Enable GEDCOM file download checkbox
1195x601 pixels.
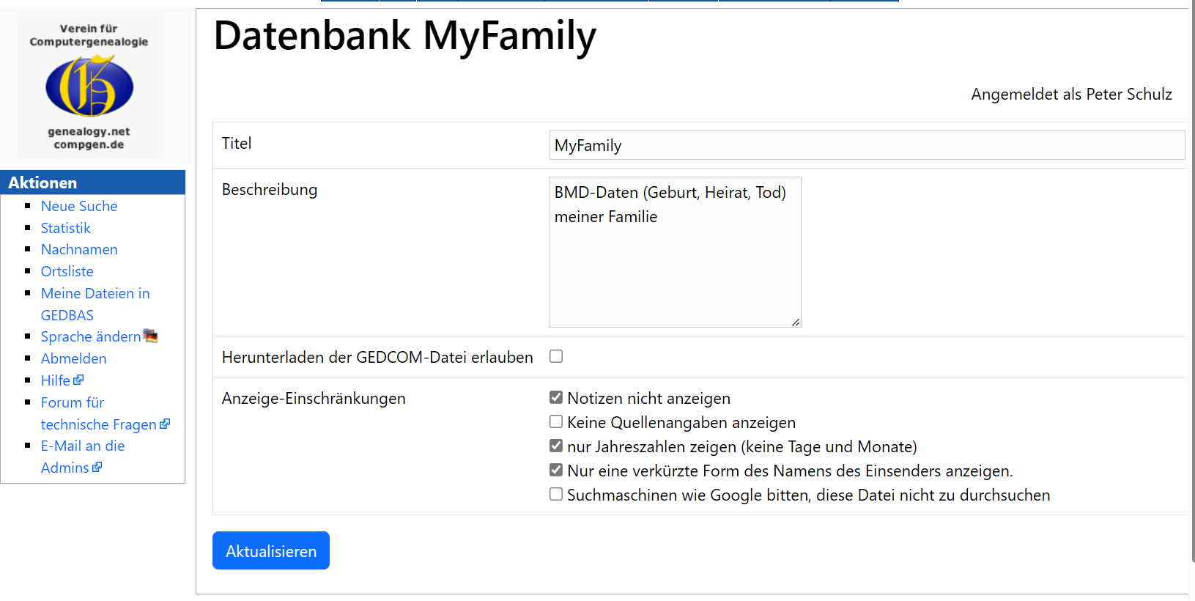(556, 356)
